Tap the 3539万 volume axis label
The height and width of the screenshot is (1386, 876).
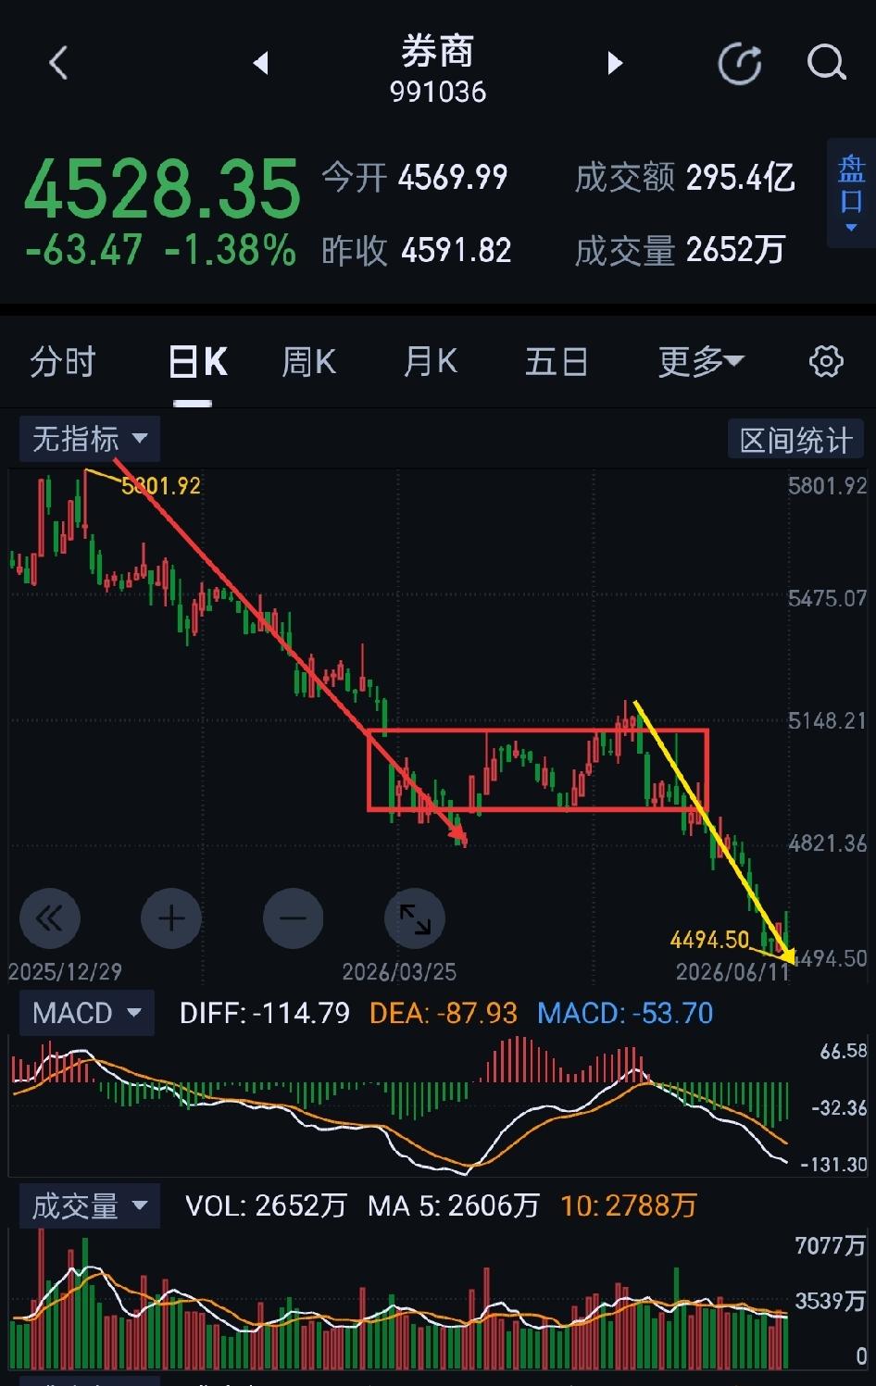831,1301
